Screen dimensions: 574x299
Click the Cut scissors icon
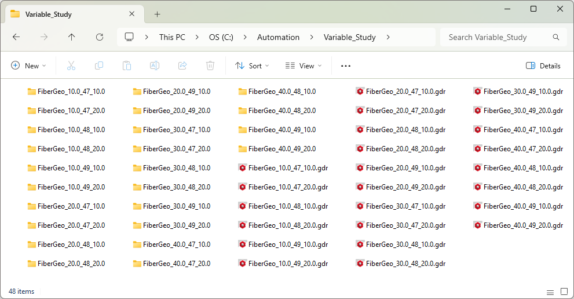pos(71,66)
